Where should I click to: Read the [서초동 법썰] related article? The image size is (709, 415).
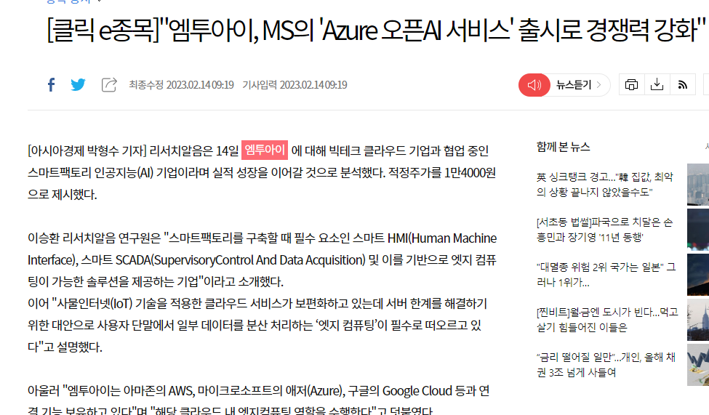pyautogui.click(x=604, y=230)
